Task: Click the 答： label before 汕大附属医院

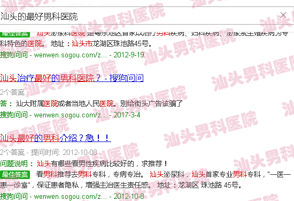Action: tap(6, 103)
